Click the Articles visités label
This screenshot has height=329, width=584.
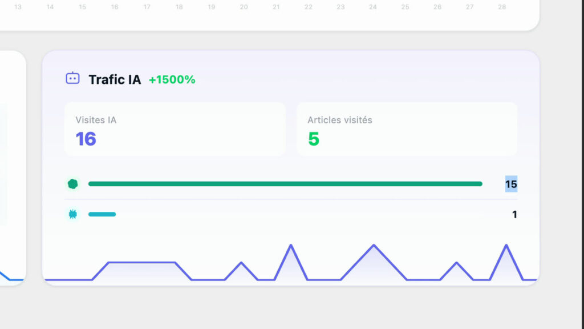coord(340,120)
